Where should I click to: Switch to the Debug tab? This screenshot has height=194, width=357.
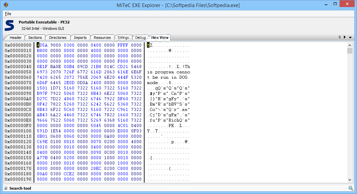click(140, 38)
